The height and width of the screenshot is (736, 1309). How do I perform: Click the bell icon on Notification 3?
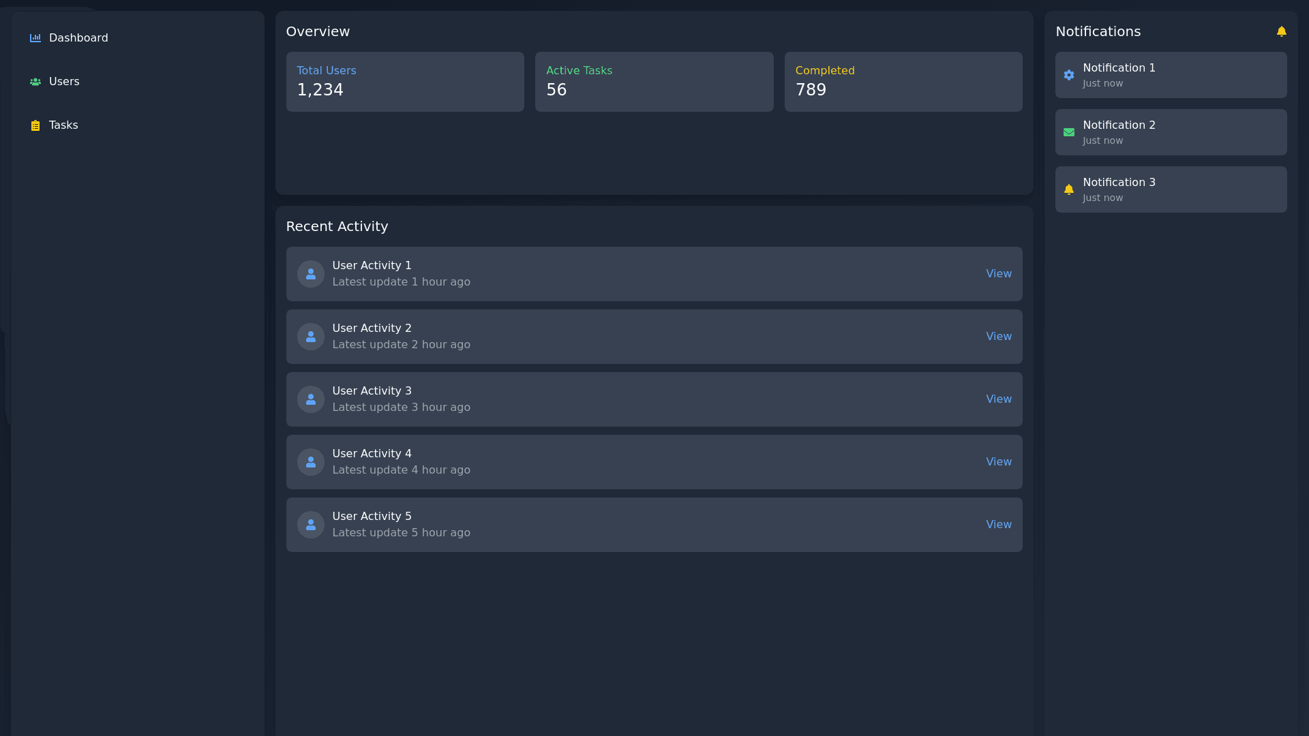(x=1068, y=189)
